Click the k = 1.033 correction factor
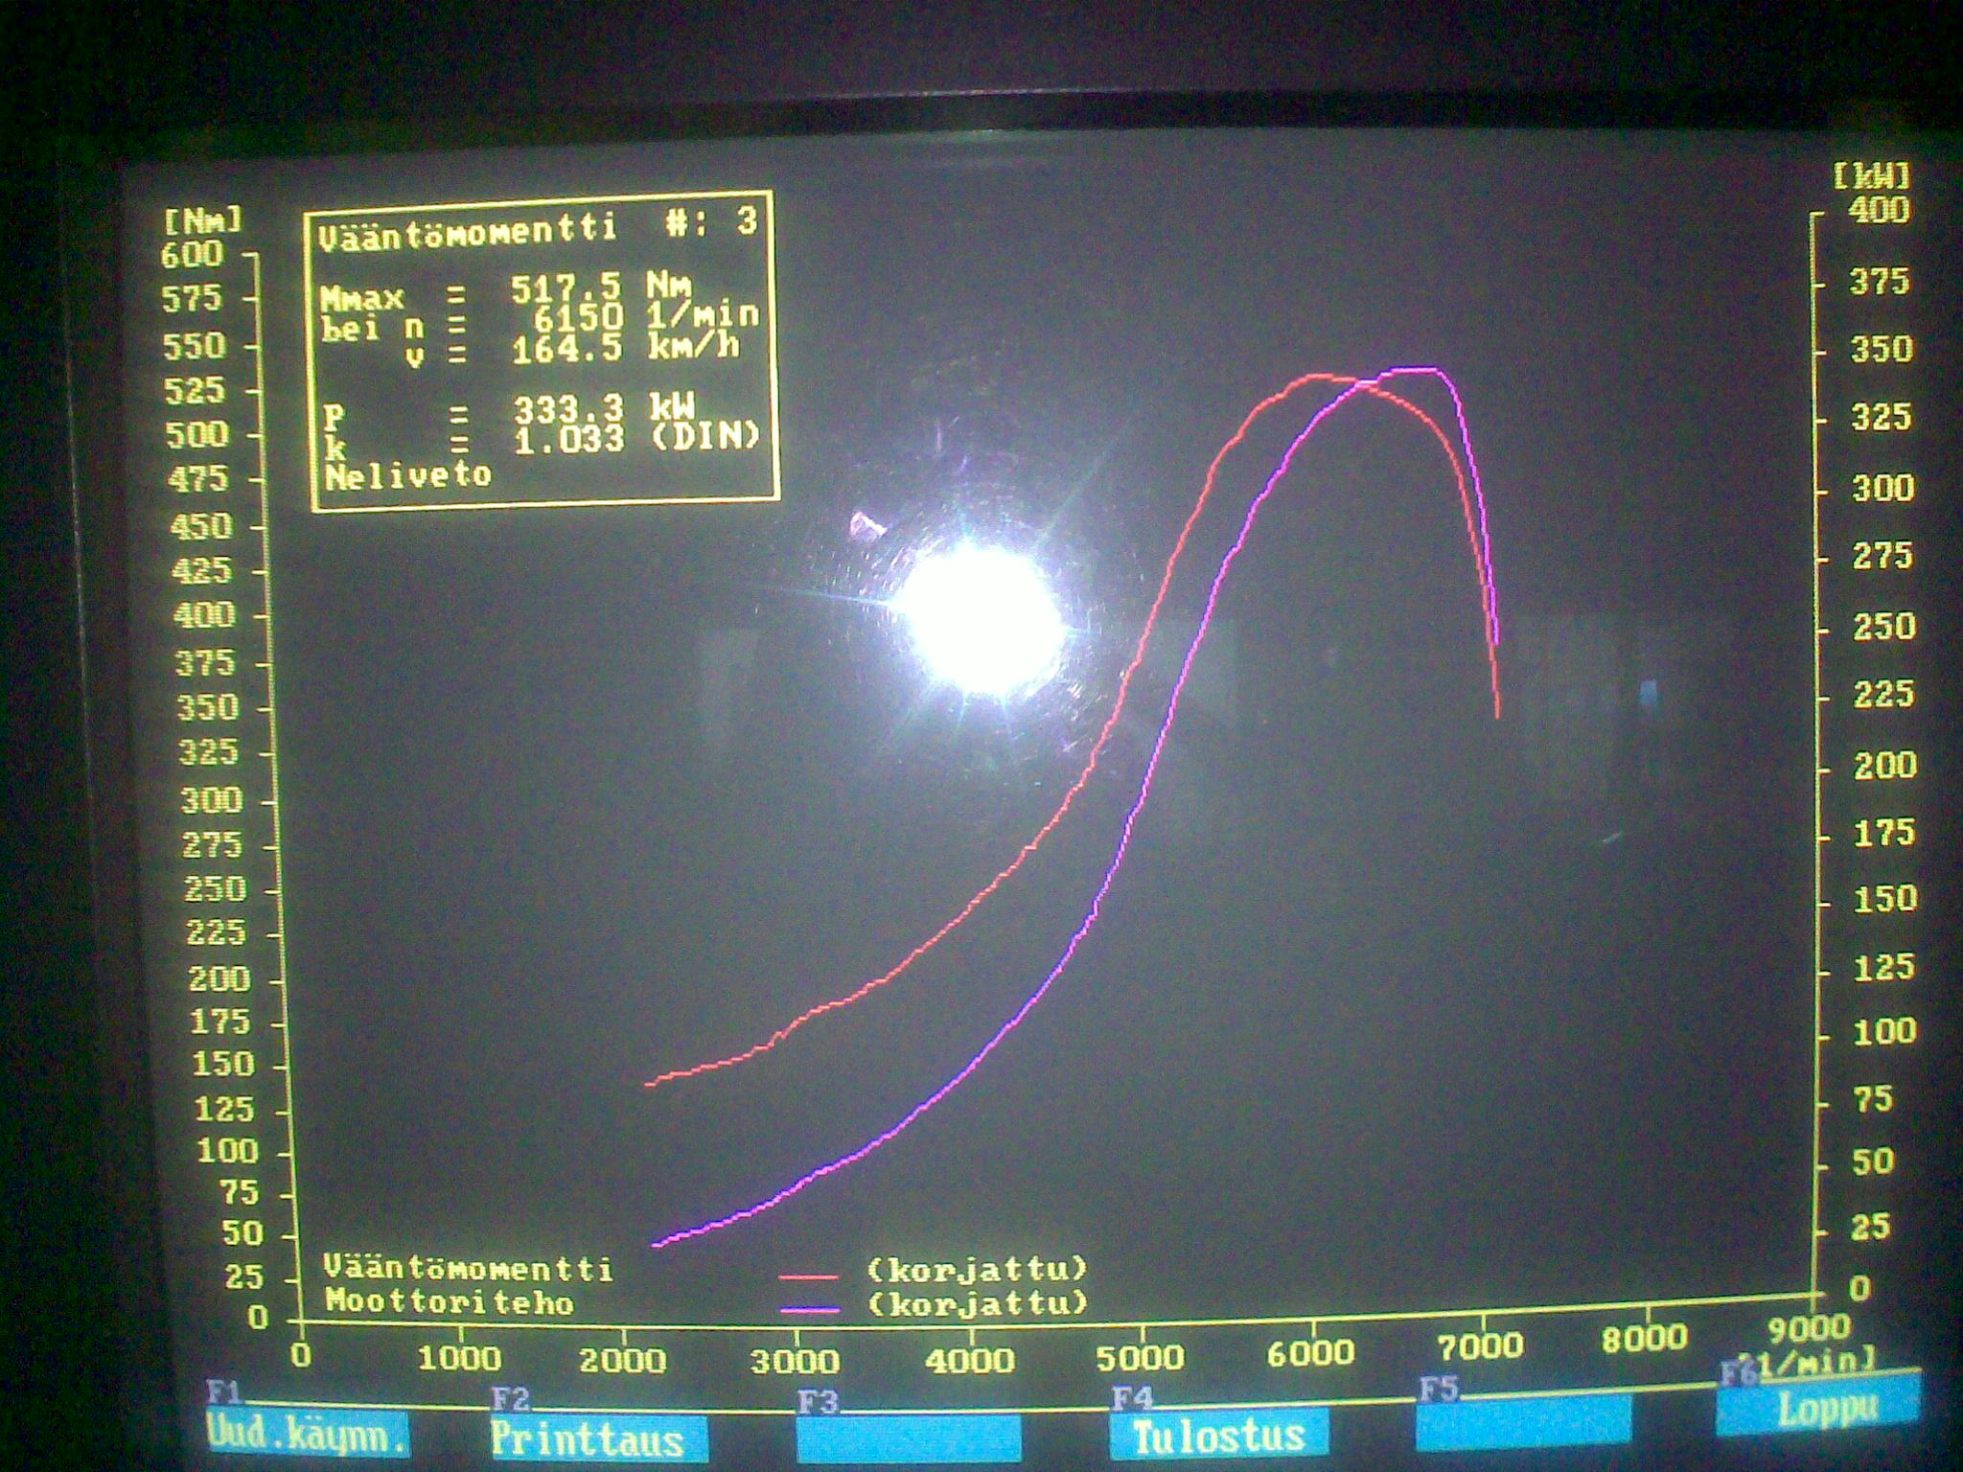1963x1472 pixels. [568, 440]
